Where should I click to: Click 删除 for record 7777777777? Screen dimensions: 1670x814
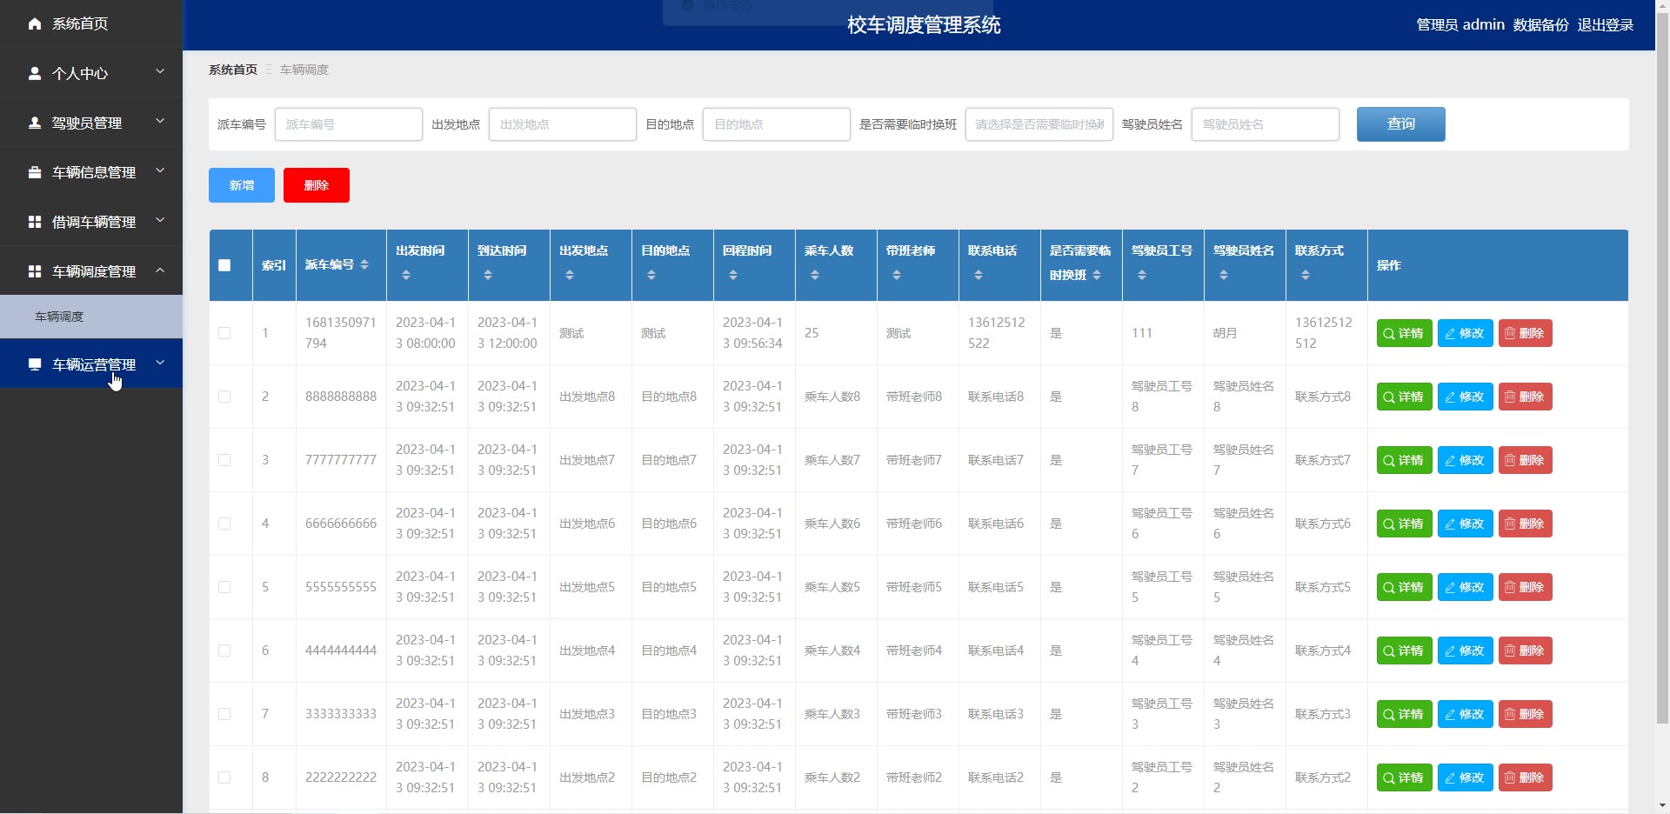(1525, 460)
